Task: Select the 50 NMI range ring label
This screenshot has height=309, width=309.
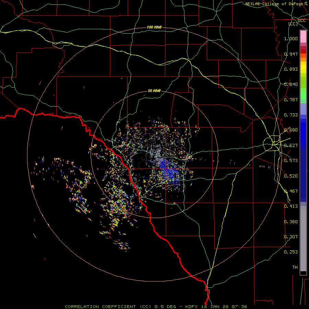Action: click(x=154, y=91)
